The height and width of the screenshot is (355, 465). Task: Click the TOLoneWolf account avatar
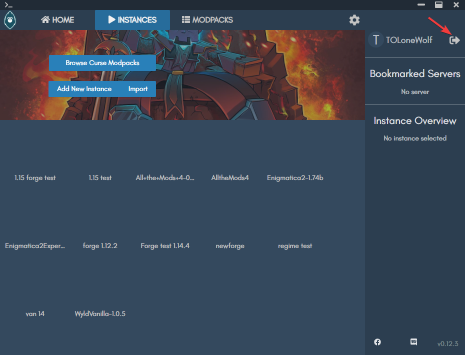tap(375, 39)
